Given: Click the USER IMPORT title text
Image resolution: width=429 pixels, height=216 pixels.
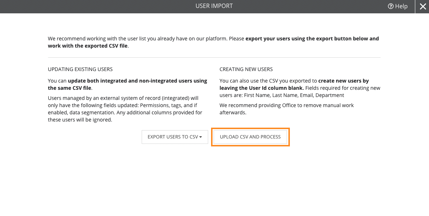Looking at the screenshot, I should click(214, 6).
